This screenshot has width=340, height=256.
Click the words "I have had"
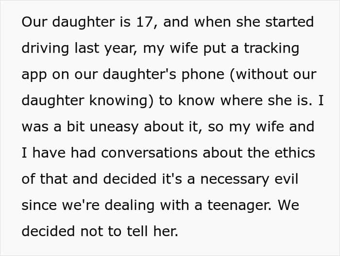[59, 153]
